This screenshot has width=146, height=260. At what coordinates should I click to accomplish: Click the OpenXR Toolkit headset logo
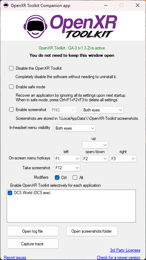71,26
